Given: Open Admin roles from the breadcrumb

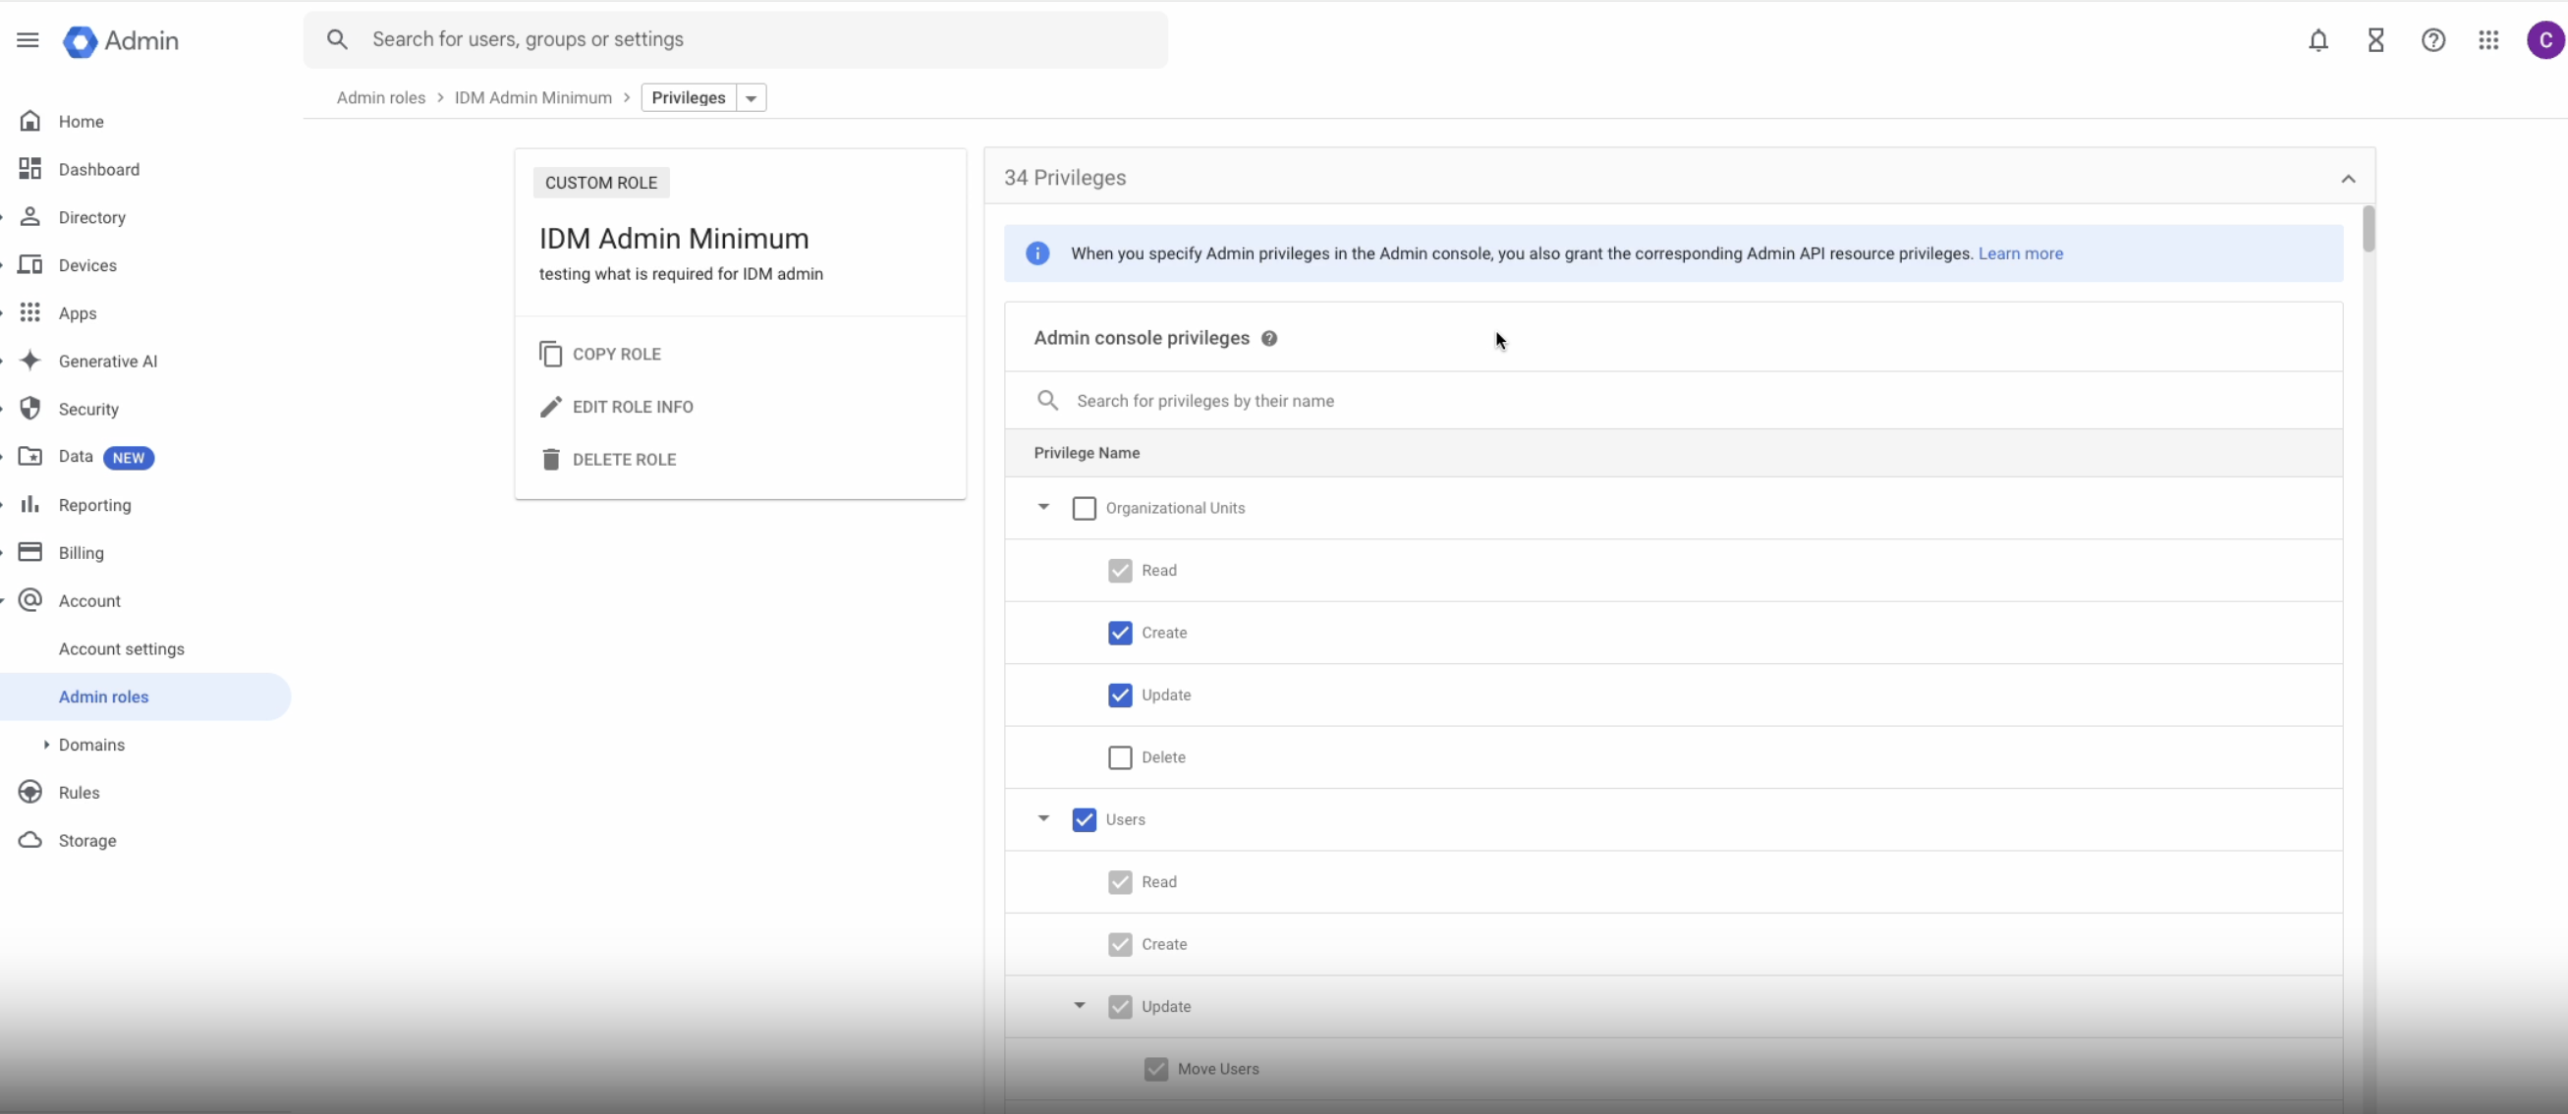Looking at the screenshot, I should coord(380,97).
